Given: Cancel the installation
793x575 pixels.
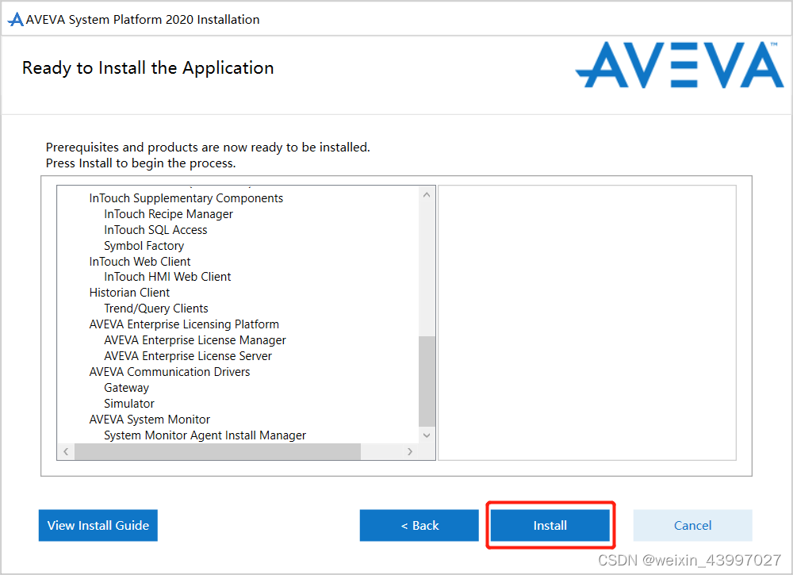Looking at the screenshot, I should tap(692, 526).
